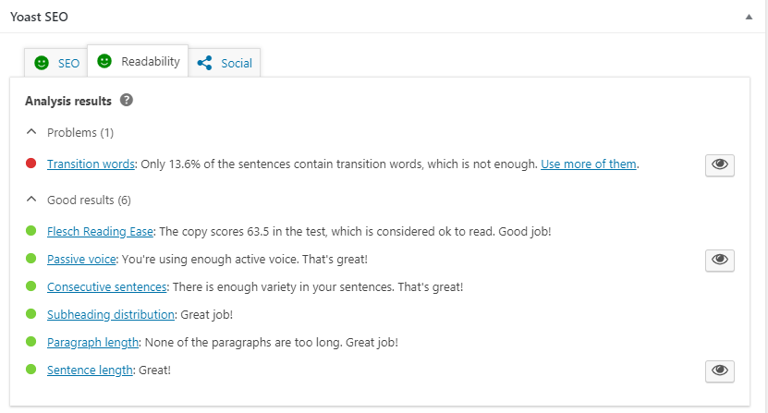Switch to the SEO tab
The width and height of the screenshot is (768, 413).
click(x=55, y=63)
